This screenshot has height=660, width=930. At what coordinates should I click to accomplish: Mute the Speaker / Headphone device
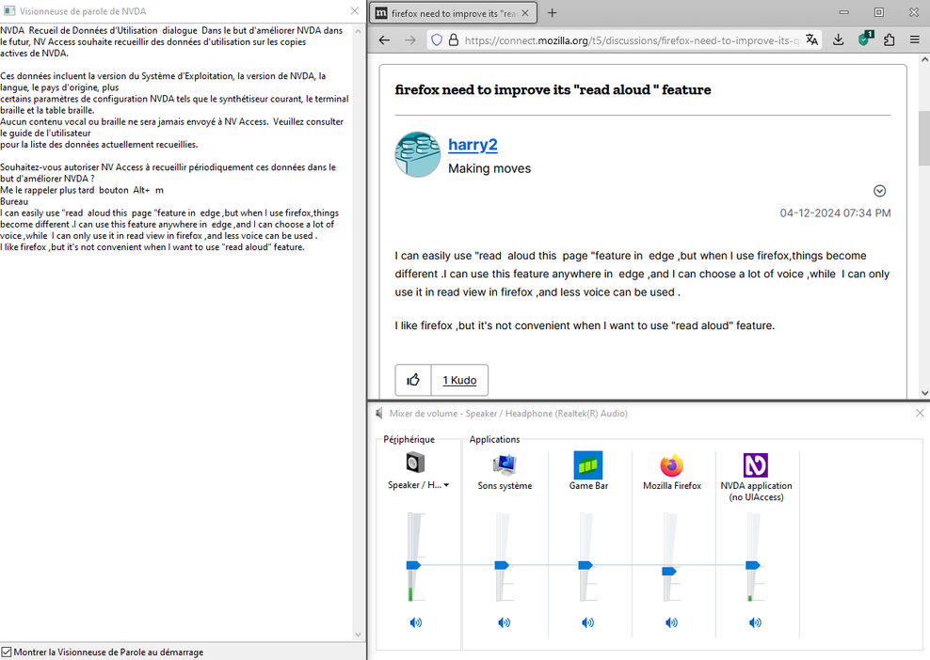click(x=416, y=622)
